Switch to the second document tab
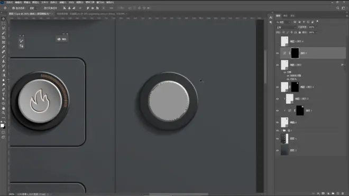 click(62, 14)
